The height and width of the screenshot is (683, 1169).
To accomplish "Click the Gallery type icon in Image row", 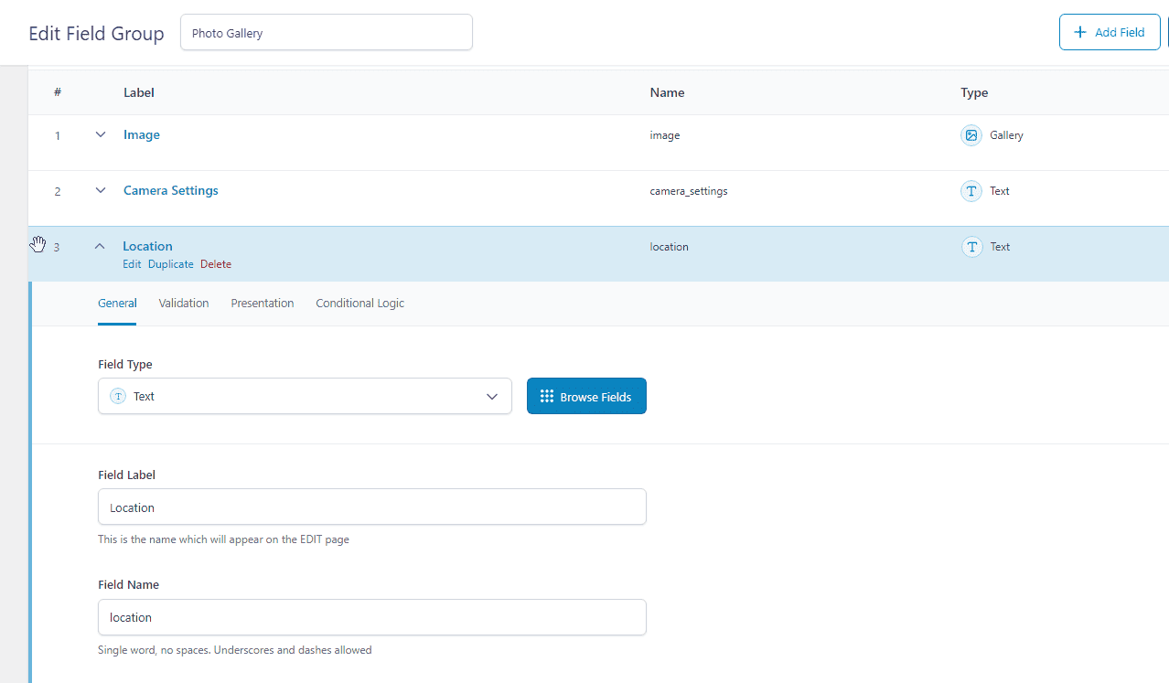I will [x=971, y=135].
